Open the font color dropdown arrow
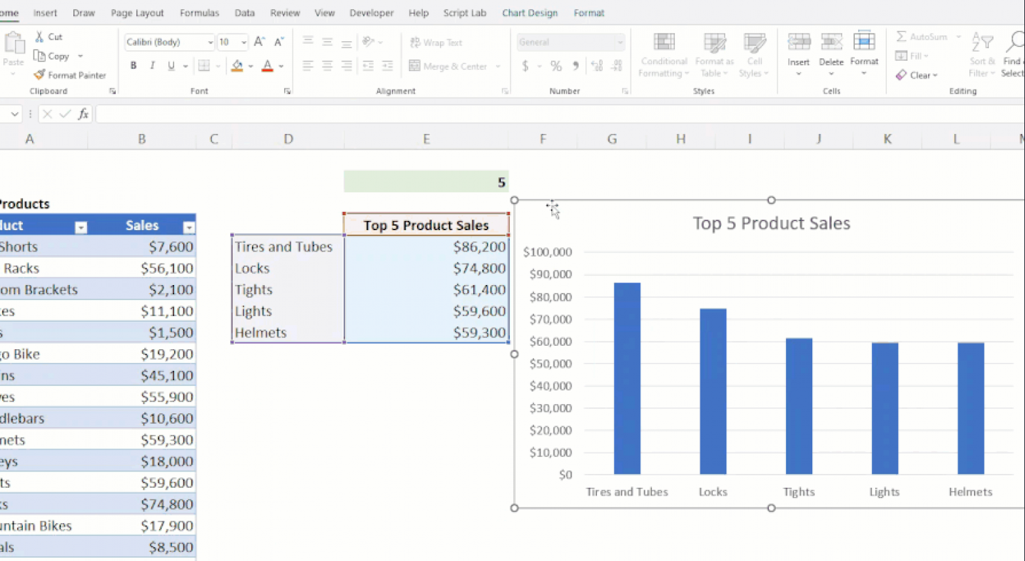Viewport: 1025px width, 561px height. click(x=281, y=66)
